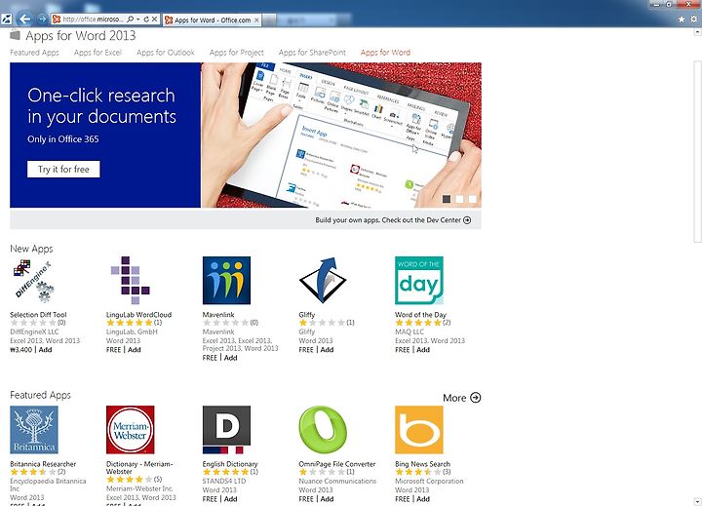
Task: Add the Gliffy app
Action: (327, 350)
